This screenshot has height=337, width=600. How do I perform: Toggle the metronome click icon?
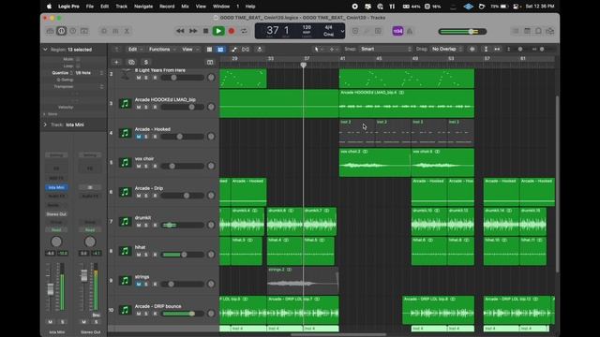[x=410, y=31]
